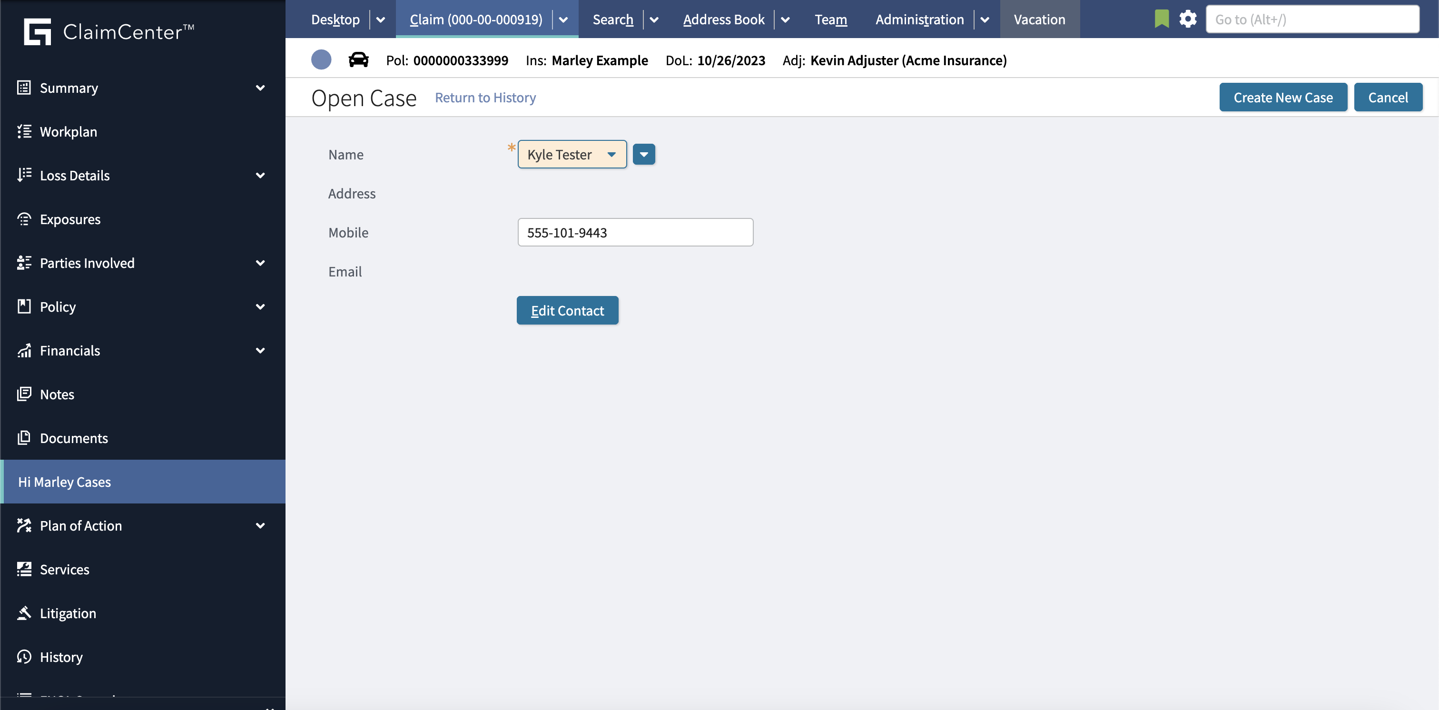Open the dropdown next to the Claim tab

click(x=562, y=19)
